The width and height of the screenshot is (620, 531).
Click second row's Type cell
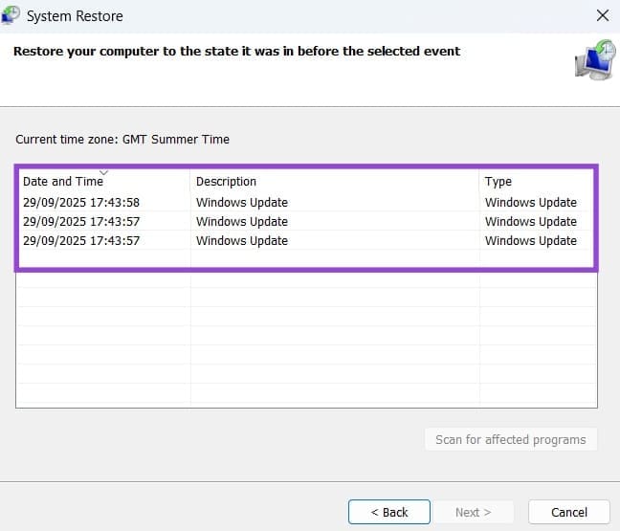[531, 222]
